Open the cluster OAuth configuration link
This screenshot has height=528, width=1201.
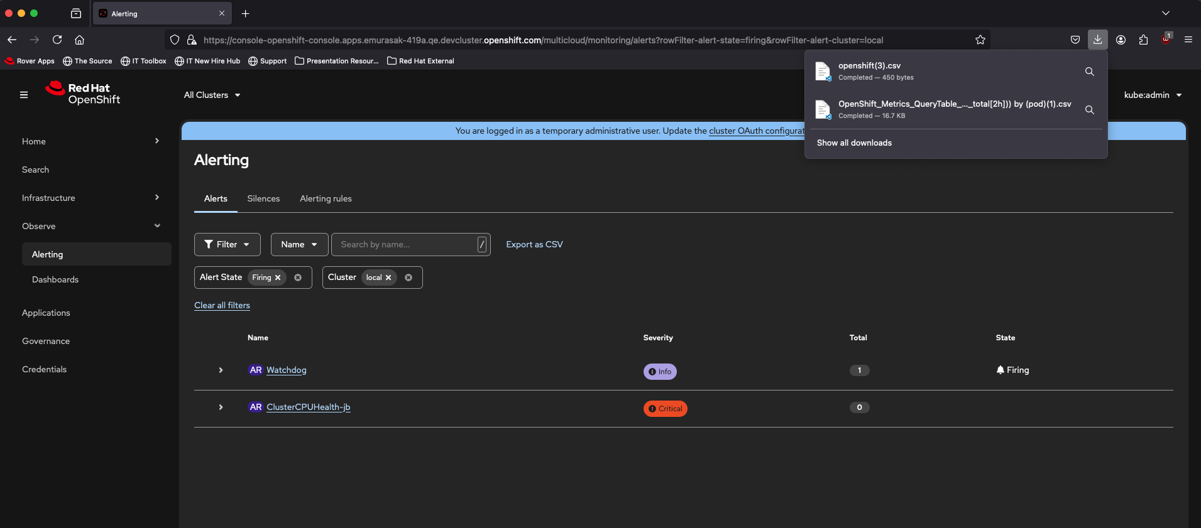tap(757, 131)
